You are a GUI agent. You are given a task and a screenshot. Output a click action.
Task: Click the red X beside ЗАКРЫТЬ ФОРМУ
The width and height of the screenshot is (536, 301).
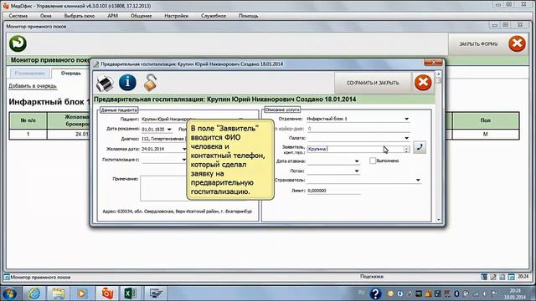coord(517,43)
